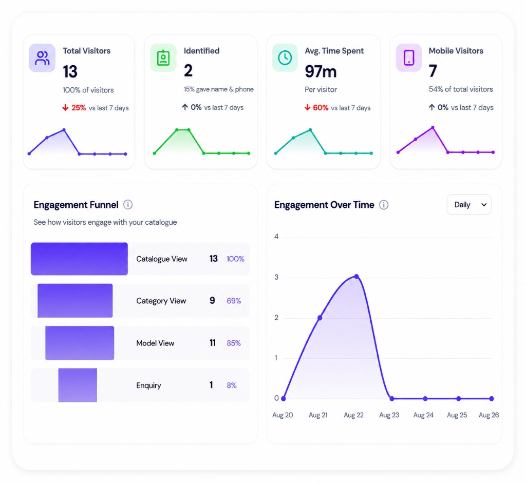Image resolution: width=526 pixels, height=485 pixels.
Task: Click the '100% of visitors' text
Action: pos(88,90)
